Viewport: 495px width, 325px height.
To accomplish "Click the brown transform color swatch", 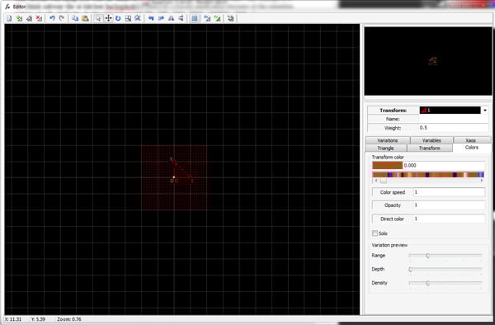I will point(388,165).
